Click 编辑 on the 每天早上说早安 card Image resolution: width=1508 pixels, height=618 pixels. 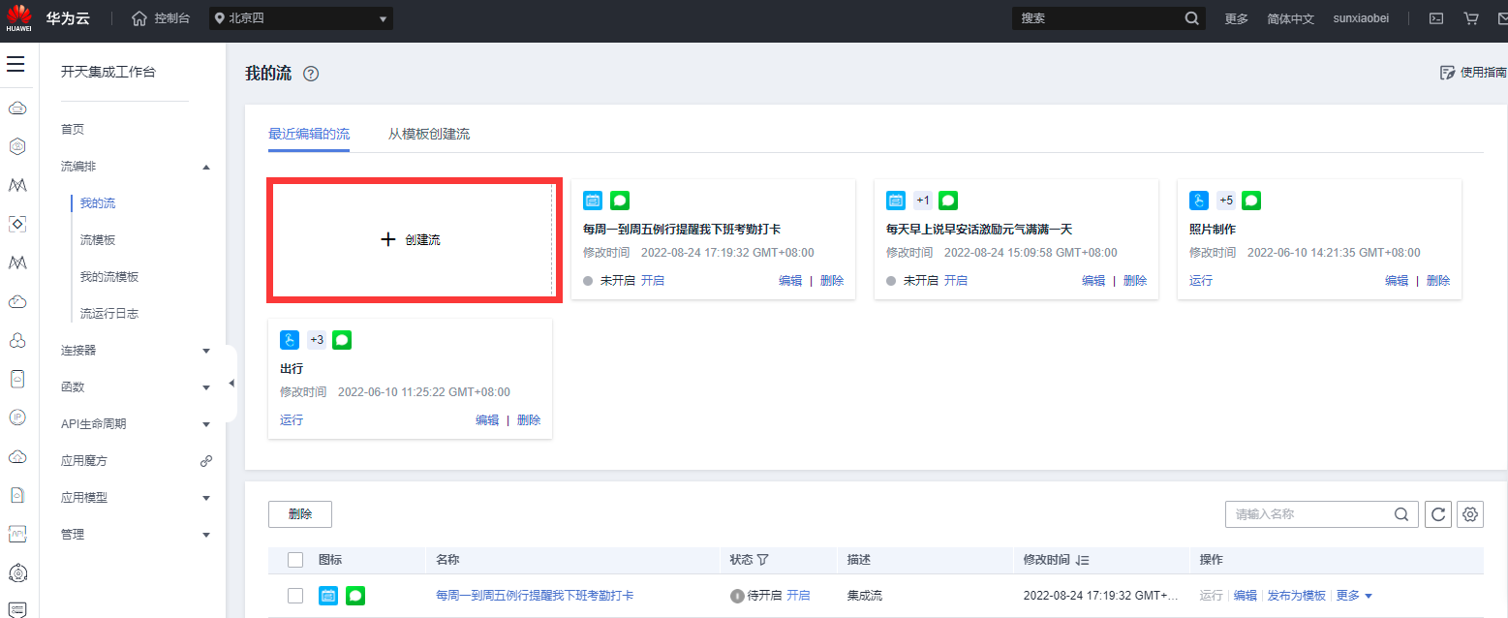pos(1093,280)
